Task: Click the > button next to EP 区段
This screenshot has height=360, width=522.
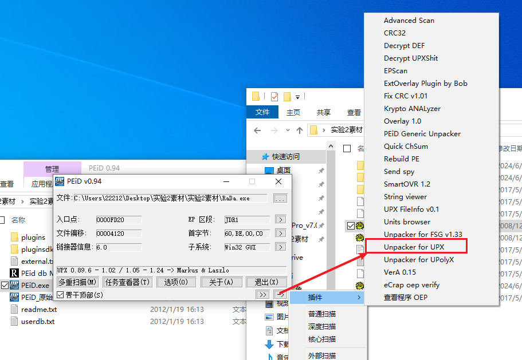Action: (x=281, y=220)
